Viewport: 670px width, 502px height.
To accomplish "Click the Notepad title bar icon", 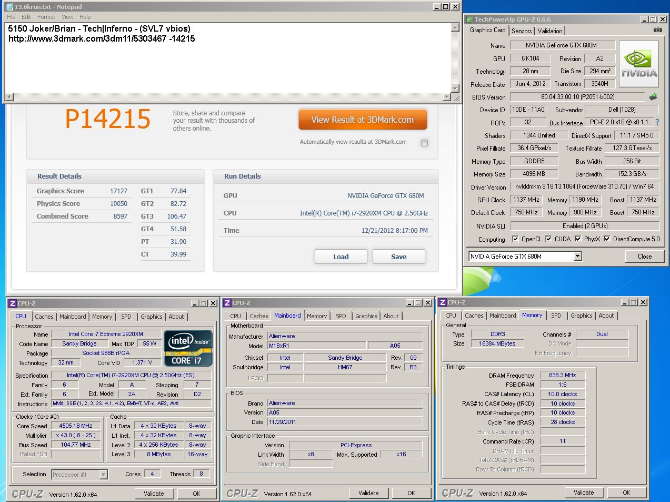I will point(9,7).
